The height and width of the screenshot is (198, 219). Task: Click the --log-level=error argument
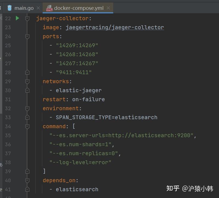[80, 162]
